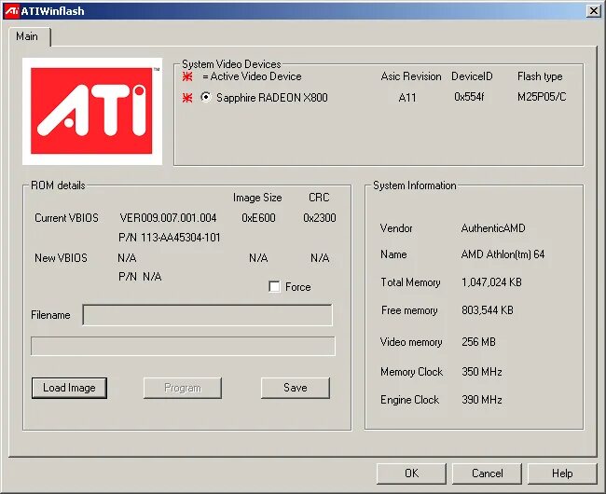Click the CRC value 0x2300

(319, 218)
